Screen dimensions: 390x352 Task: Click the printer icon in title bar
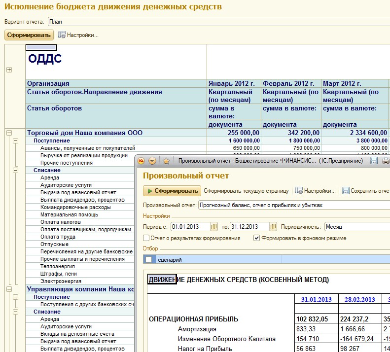click(x=385, y=161)
